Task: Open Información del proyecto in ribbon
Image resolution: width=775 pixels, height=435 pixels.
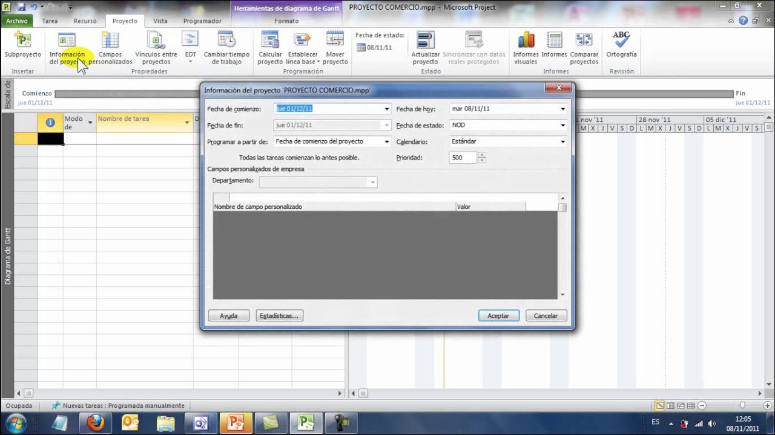Action: pos(67,47)
